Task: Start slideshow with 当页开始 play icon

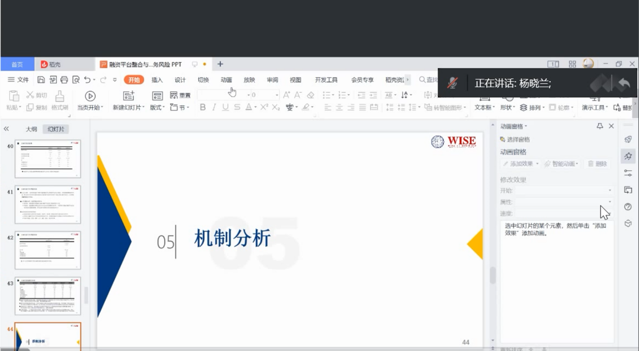Action: pos(90,96)
